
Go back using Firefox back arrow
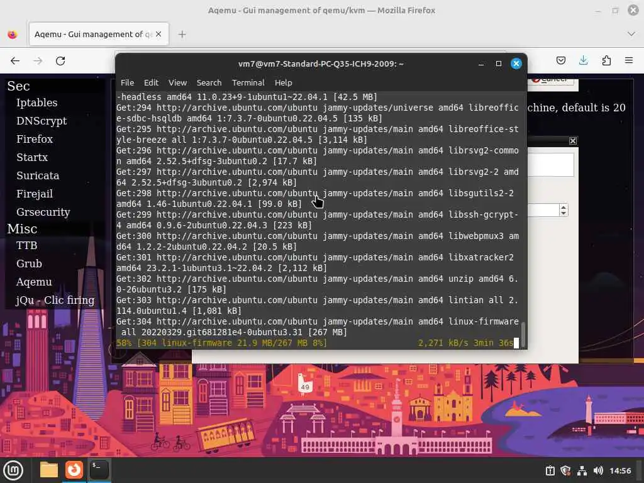click(15, 61)
